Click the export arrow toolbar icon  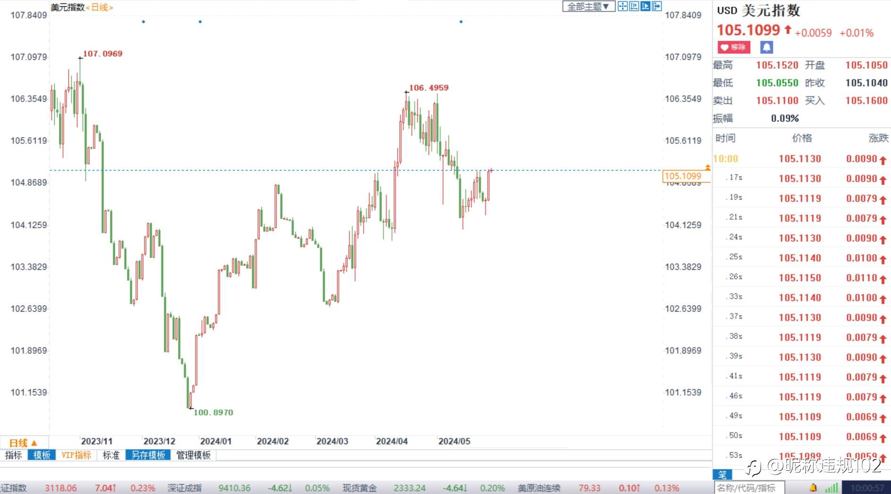pyautogui.click(x=657, y=6)
